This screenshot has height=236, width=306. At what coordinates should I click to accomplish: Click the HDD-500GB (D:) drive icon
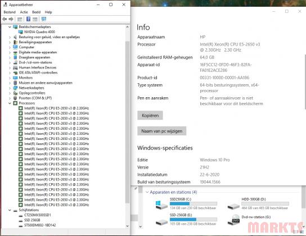point(233,206)
